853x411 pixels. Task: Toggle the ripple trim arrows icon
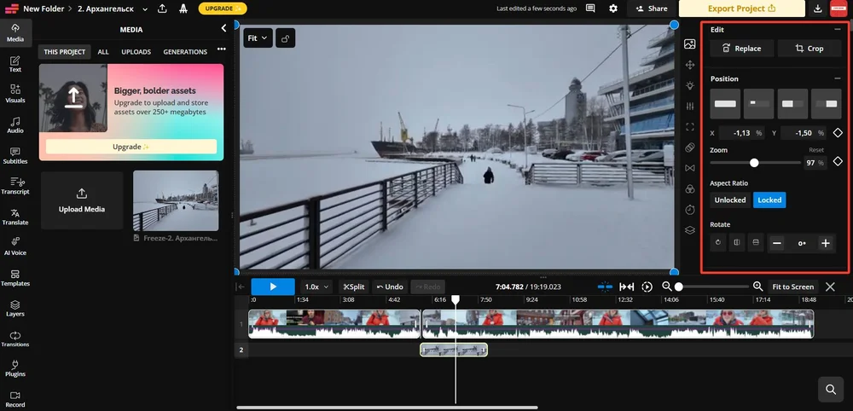click(627, 287)
